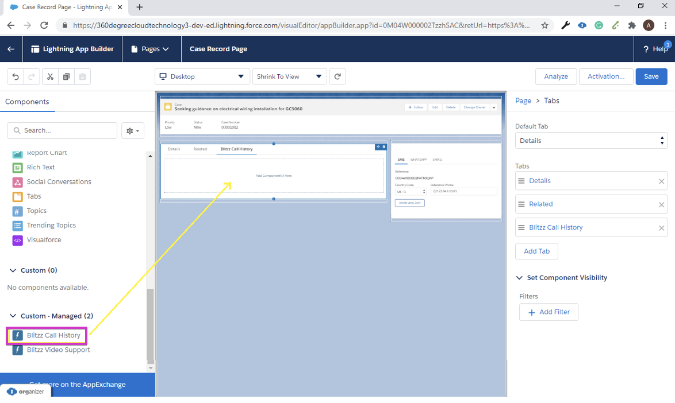675x403 pixels.
Task: Open the canvas record actions dropdown arrow
Action: (494, 107)
